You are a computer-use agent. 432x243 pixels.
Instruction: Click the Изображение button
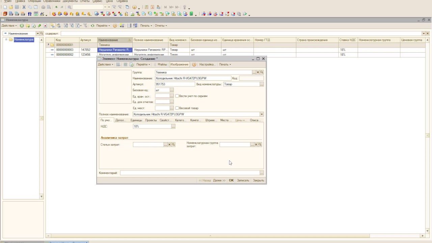click(x=179, y=64)
